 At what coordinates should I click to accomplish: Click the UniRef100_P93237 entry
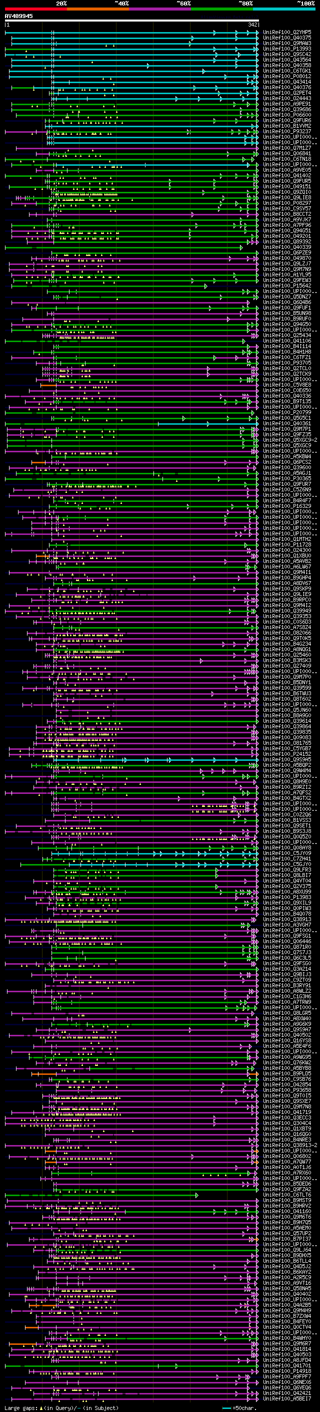[287, 132]
